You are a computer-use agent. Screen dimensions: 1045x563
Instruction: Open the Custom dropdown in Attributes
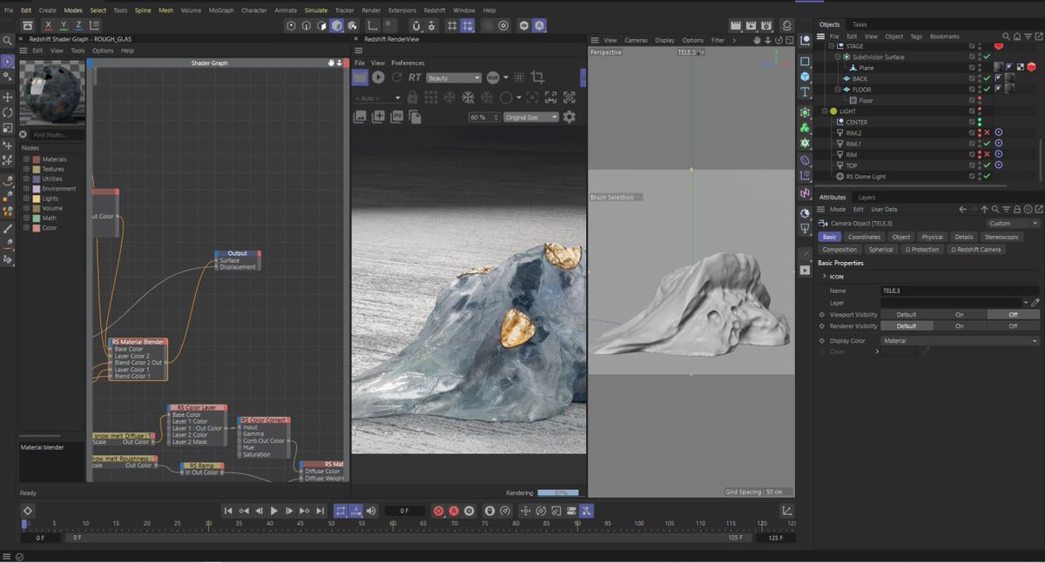point(1012,224)
